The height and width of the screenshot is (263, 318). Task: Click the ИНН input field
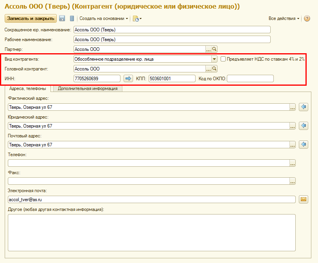[97, 79]
